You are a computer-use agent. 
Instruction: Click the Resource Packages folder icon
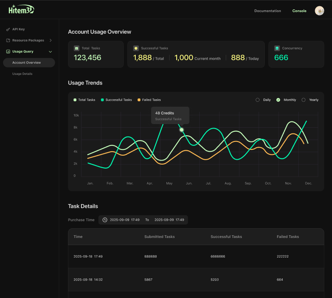pyautogui.click(x=8, y=40)
